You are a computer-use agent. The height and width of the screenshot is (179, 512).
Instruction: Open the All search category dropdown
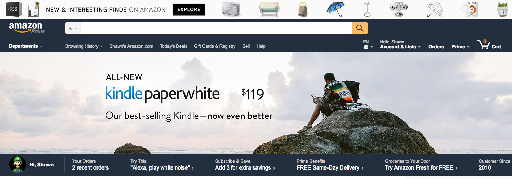point(73,28)
